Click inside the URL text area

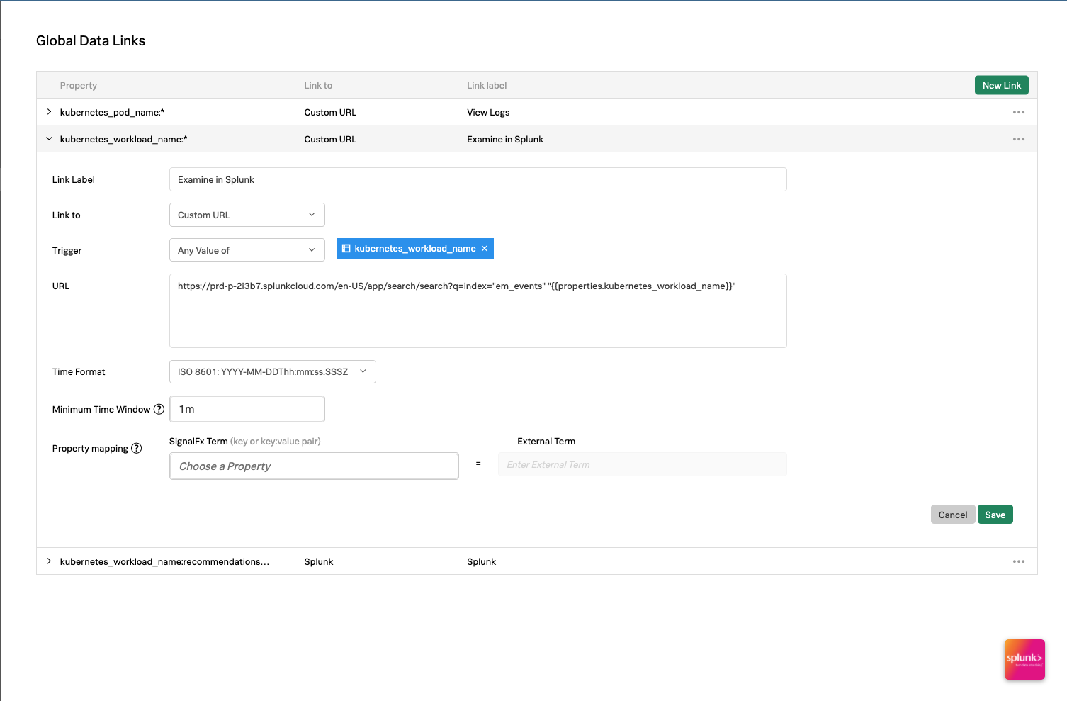478,310
